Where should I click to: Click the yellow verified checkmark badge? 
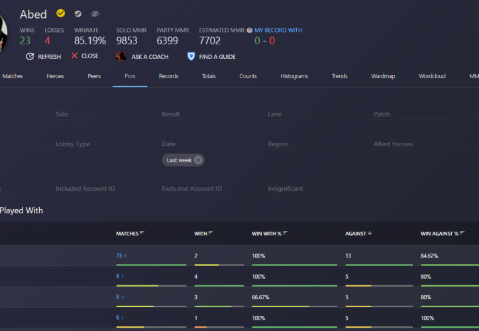[61, 13]
